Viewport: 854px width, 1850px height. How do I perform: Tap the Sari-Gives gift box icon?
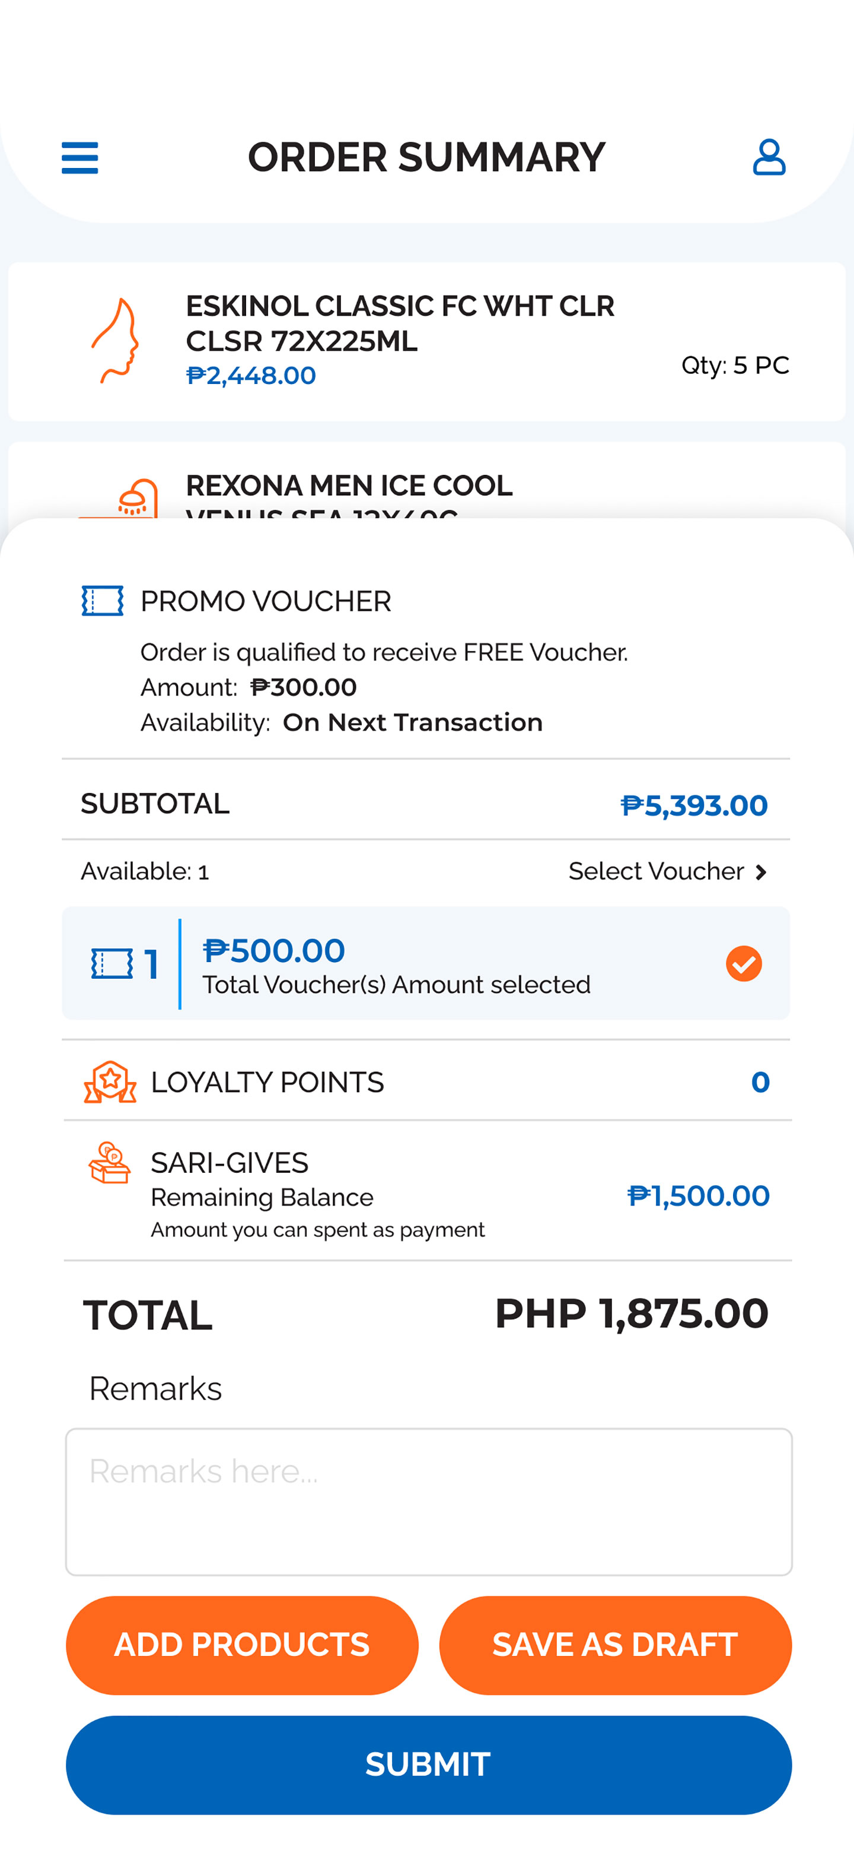pos(110,1163)
